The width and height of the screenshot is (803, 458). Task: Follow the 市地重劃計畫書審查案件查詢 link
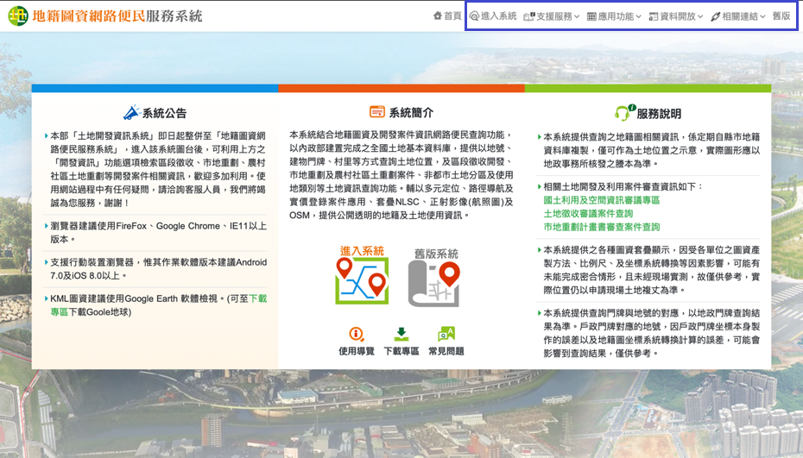click(601, 227)
